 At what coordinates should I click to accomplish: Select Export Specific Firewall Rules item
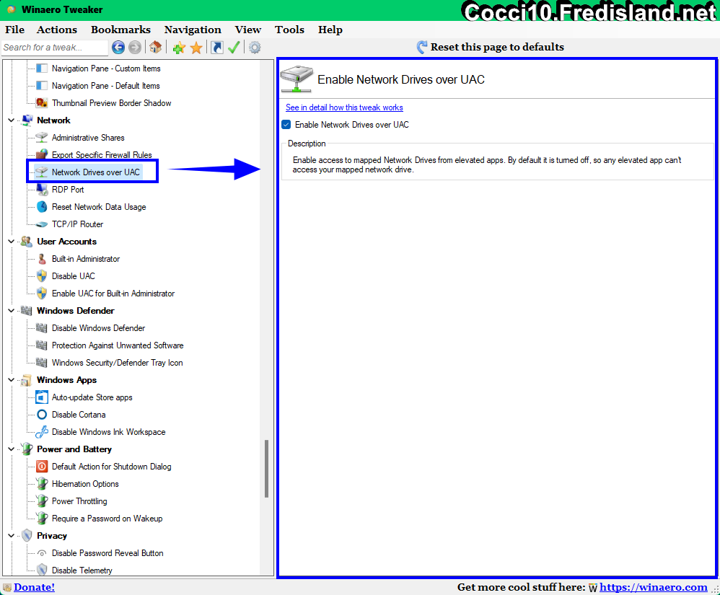(x=102, y=155)
